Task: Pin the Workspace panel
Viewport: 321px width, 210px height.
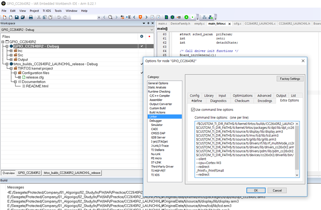Action: click(149, 23)
